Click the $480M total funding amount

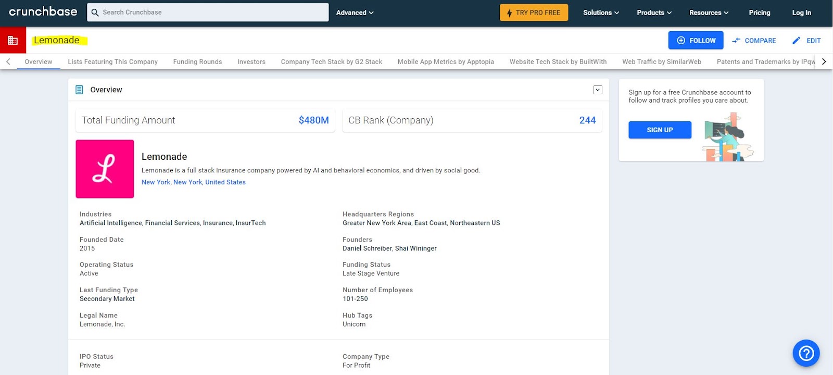pyautogui.click(x=313, y=120)
